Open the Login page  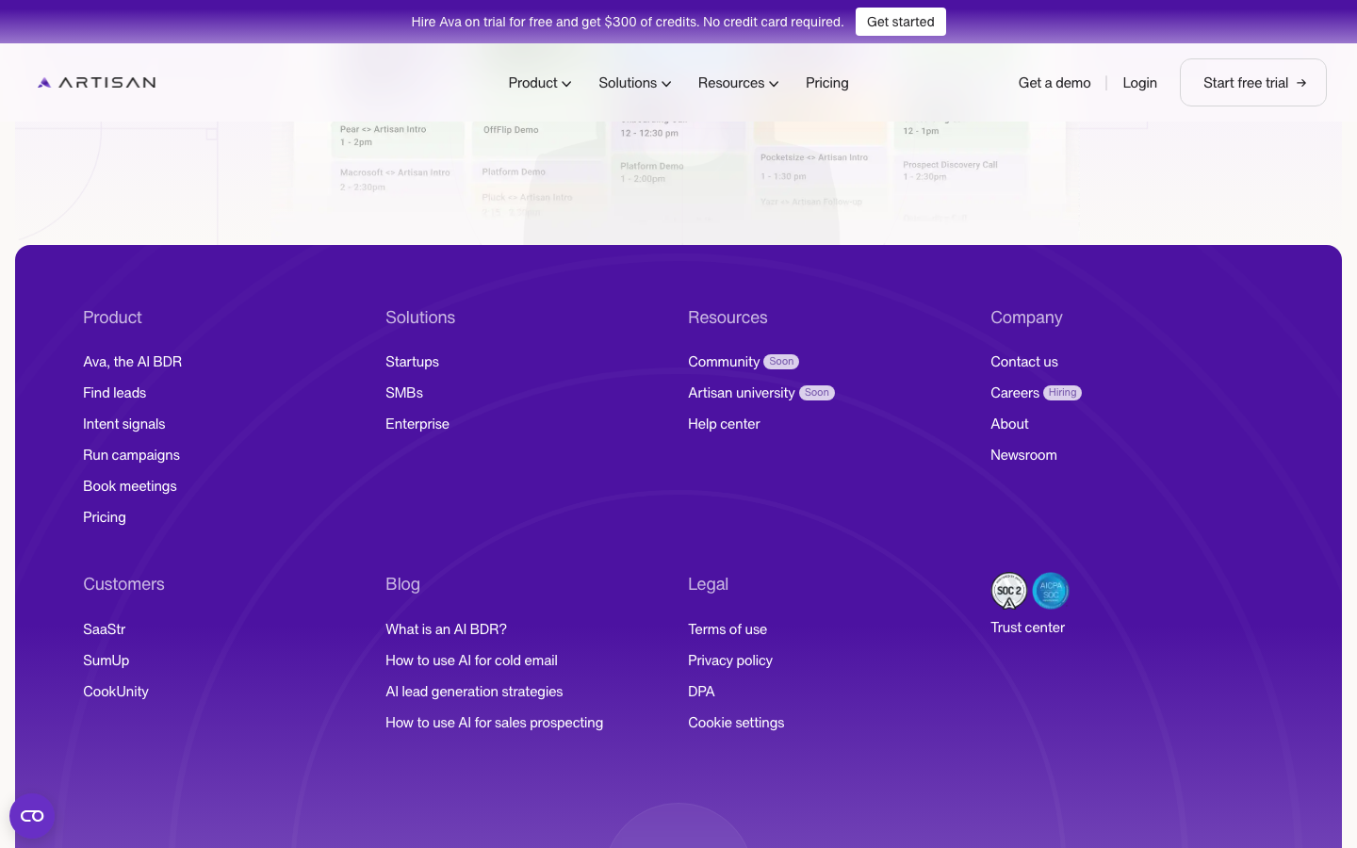point(1139,83)
